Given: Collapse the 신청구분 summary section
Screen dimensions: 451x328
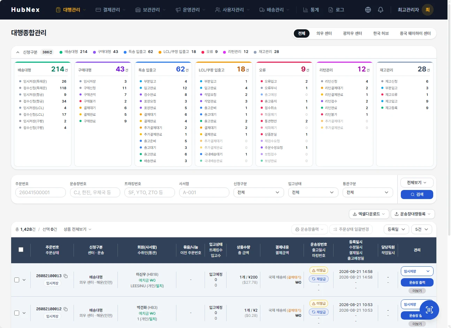Looking at the screenshot, I should click(18, 52).
